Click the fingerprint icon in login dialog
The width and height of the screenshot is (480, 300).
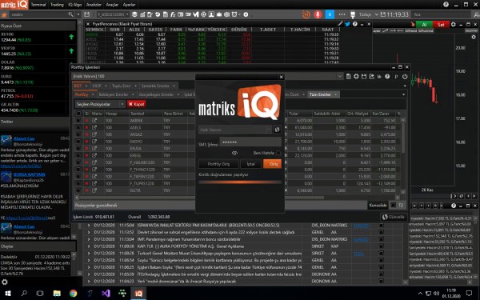[x=234, y=153]
